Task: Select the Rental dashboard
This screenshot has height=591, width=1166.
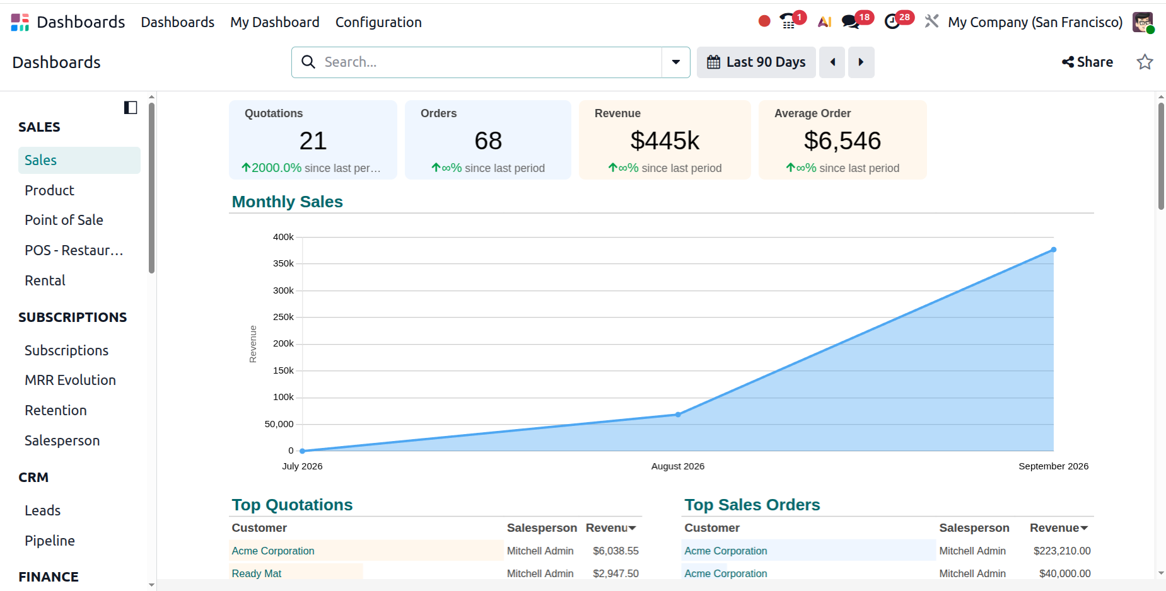Action: [x=79, y=280]
